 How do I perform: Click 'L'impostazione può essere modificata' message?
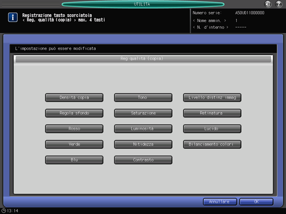[55, 49]
